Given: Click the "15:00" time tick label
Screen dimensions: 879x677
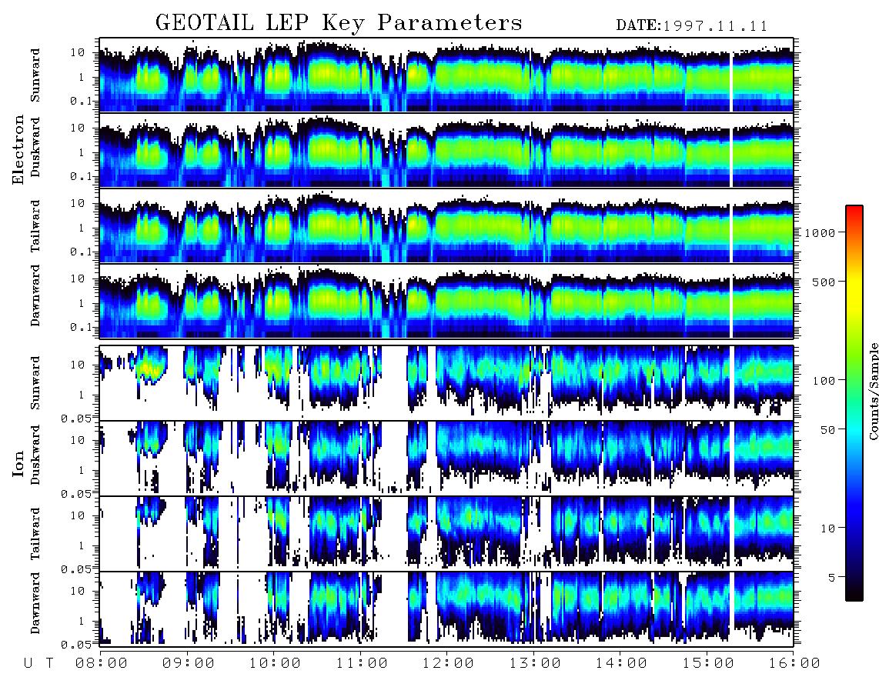Looking at the screenshot, I should coord(709,664).
